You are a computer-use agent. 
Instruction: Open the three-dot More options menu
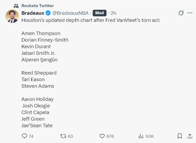pyautogui.click(x=190, y=13)
